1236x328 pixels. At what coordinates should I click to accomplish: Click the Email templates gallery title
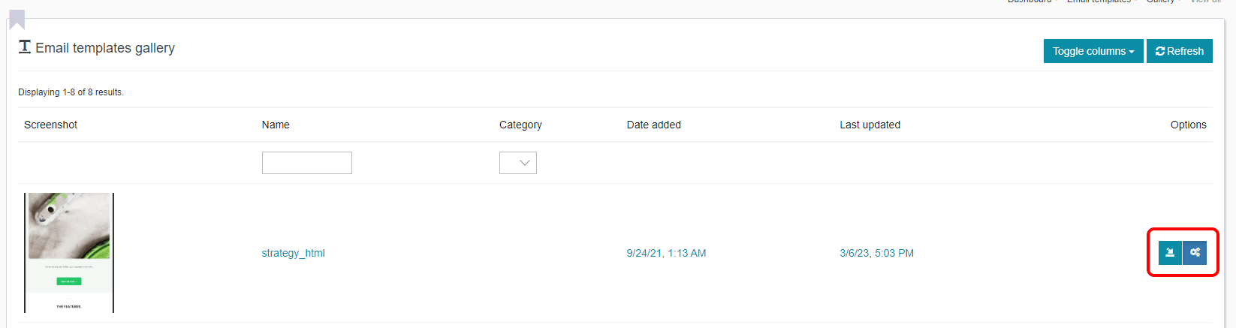(105, 48)
